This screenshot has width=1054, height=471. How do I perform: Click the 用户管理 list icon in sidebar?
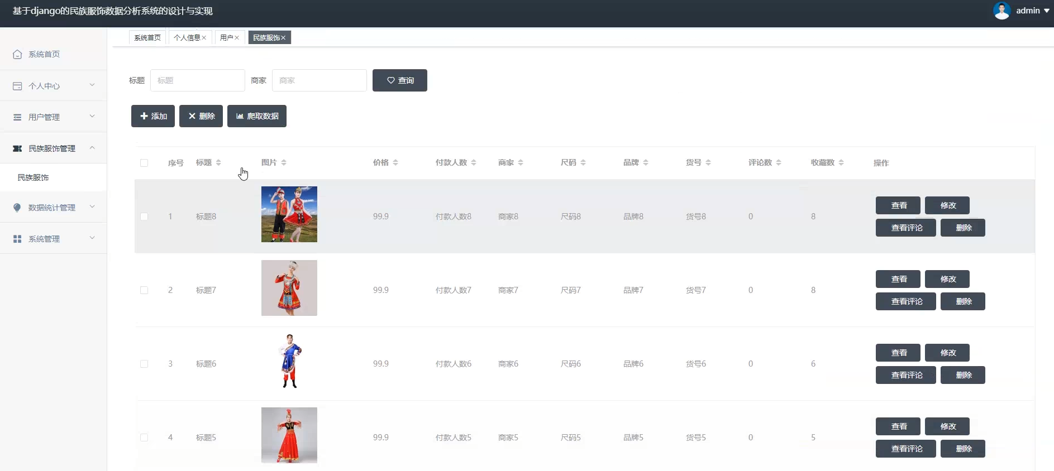point(17,117)
